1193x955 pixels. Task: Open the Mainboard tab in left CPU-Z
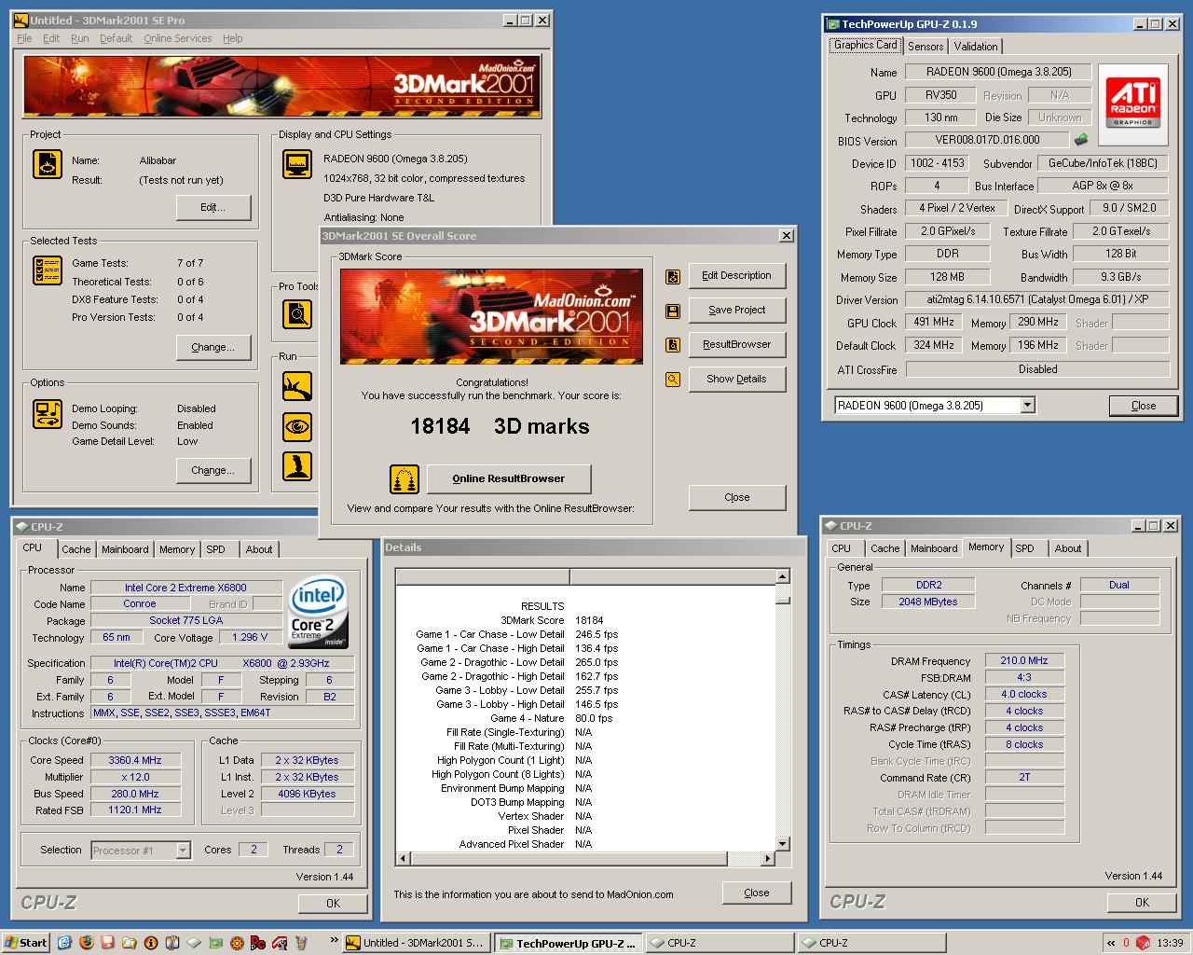(x=125, y=549)
